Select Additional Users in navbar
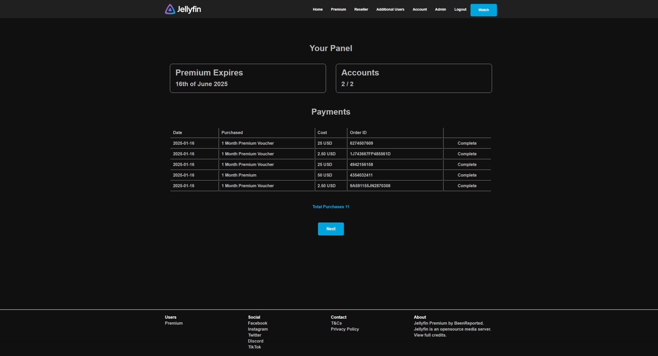Viewport: 658px width, 356px height. [x=390, y=9]
